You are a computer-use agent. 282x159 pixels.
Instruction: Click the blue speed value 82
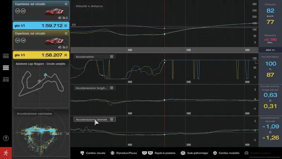click(270, 11)
